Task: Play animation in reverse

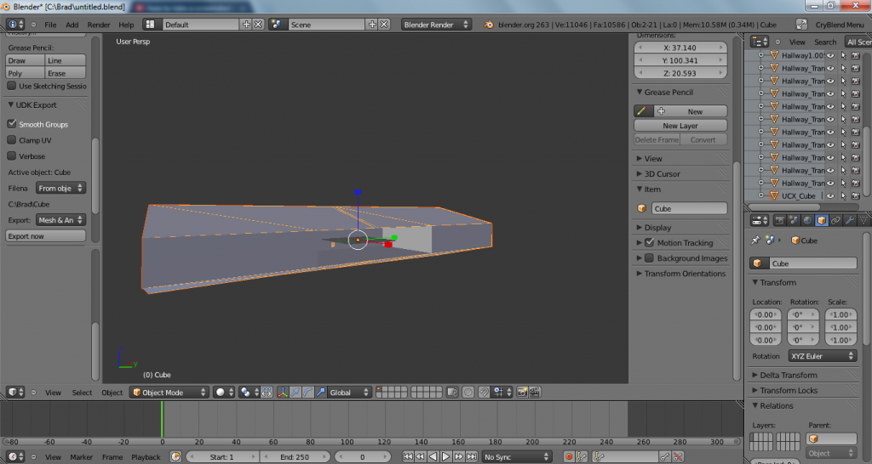Action: pos(433,457)
